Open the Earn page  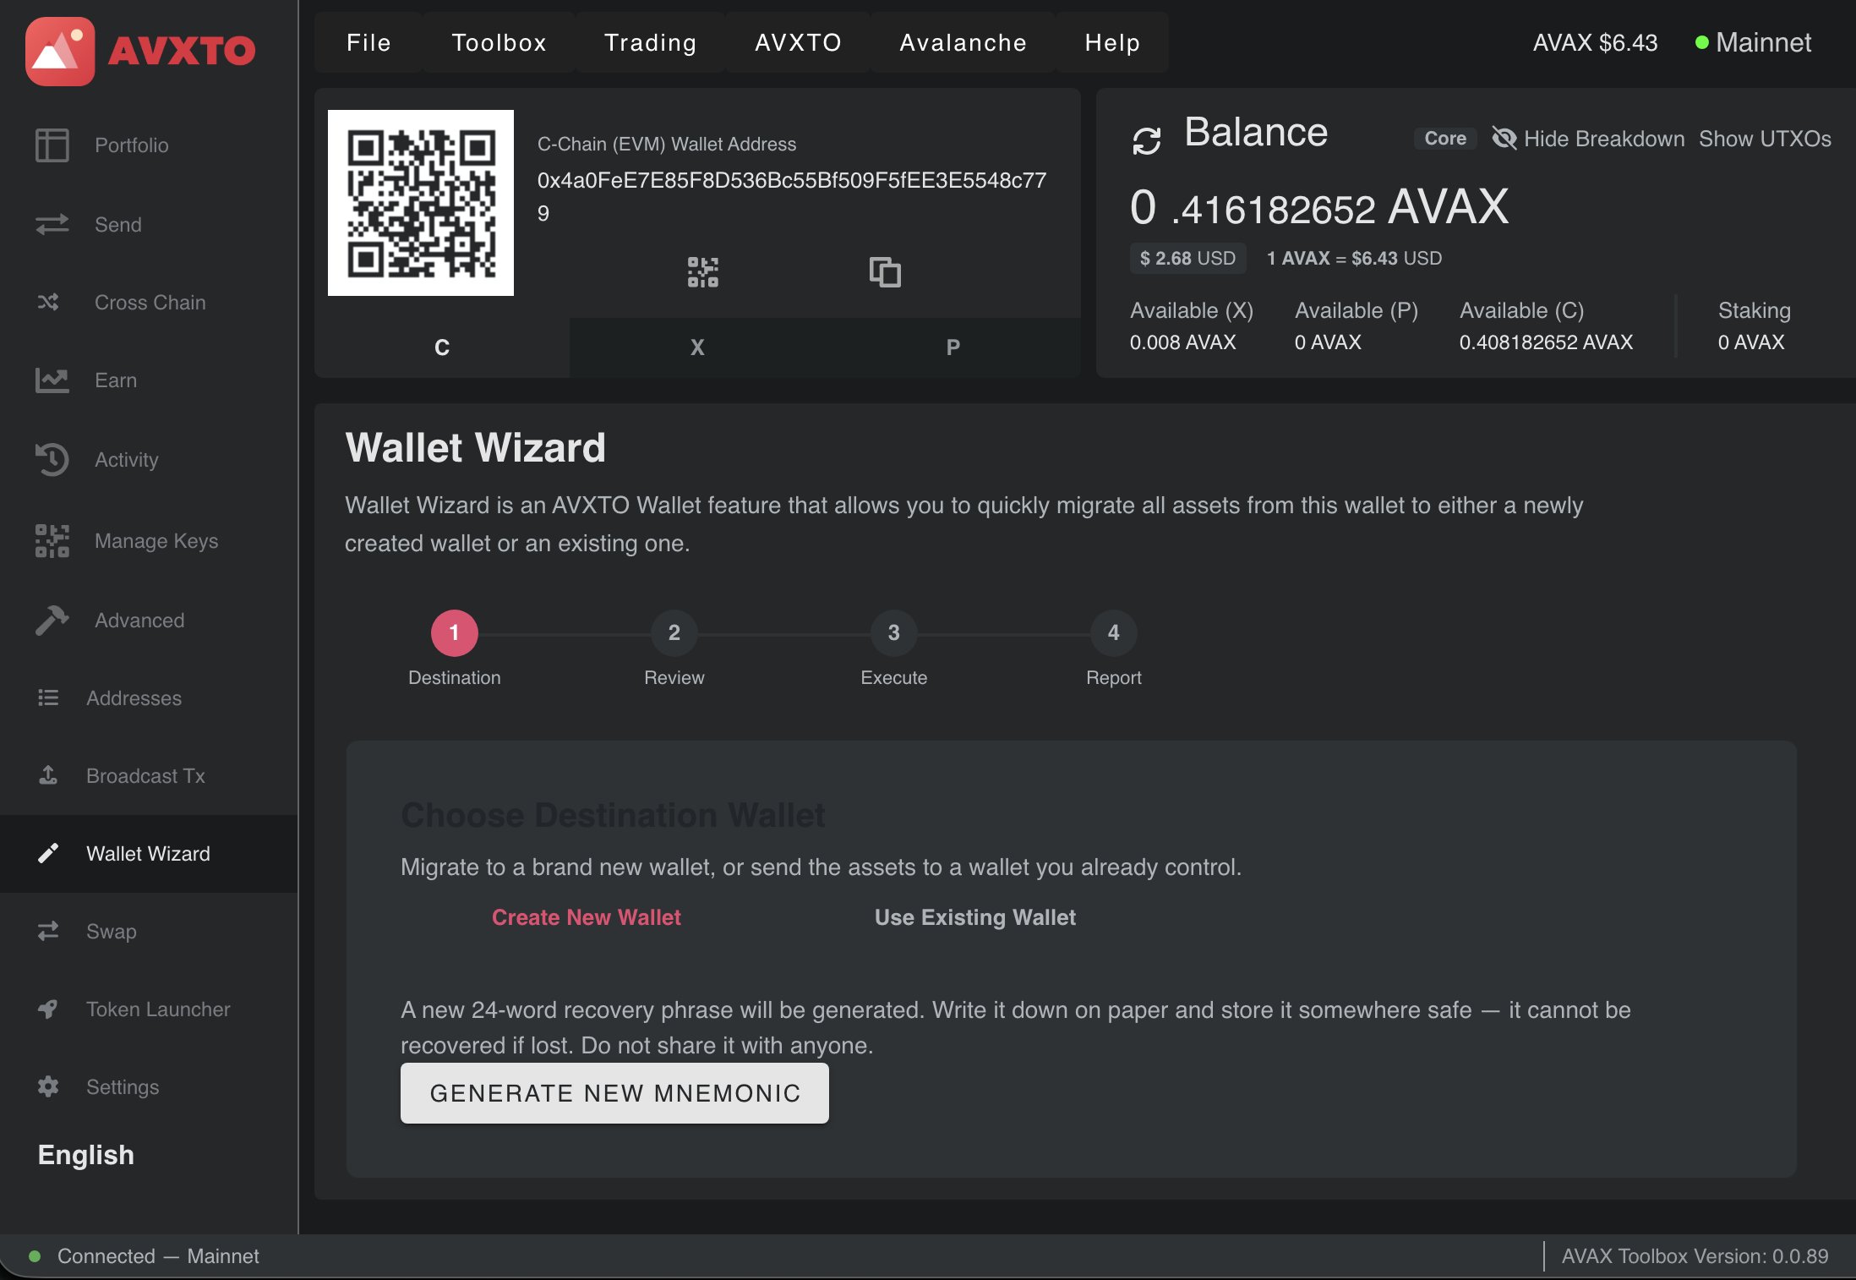[116, 380]
